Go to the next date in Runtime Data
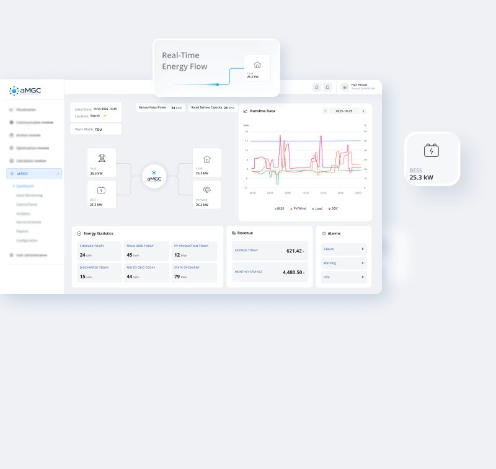 tap(363, 111)
